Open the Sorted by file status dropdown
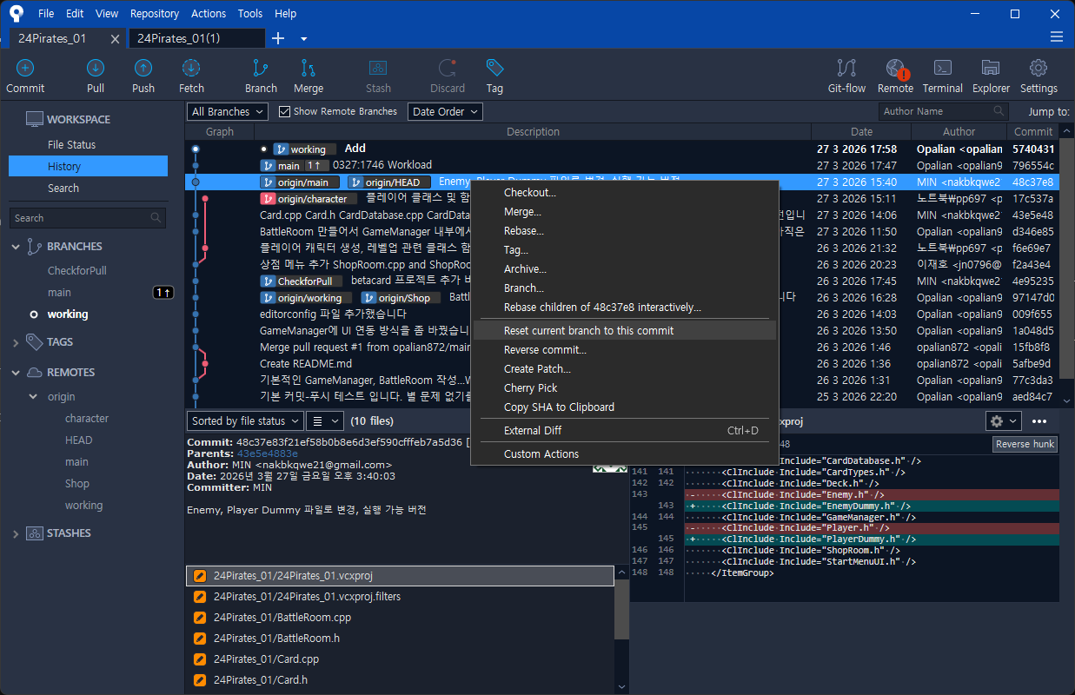The width and height of the screenshot is (1075, 695). pyautogui.click(x=245, y=420)
